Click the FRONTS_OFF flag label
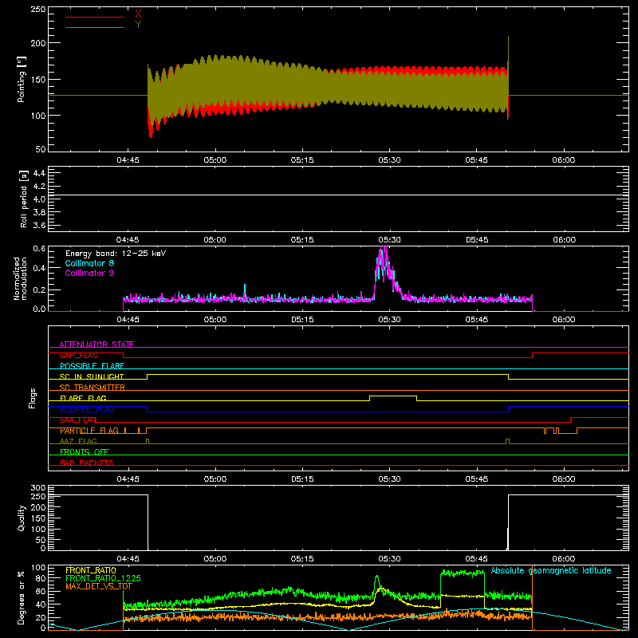This screenshot has width=638, height=638. (x=85, y=452)
